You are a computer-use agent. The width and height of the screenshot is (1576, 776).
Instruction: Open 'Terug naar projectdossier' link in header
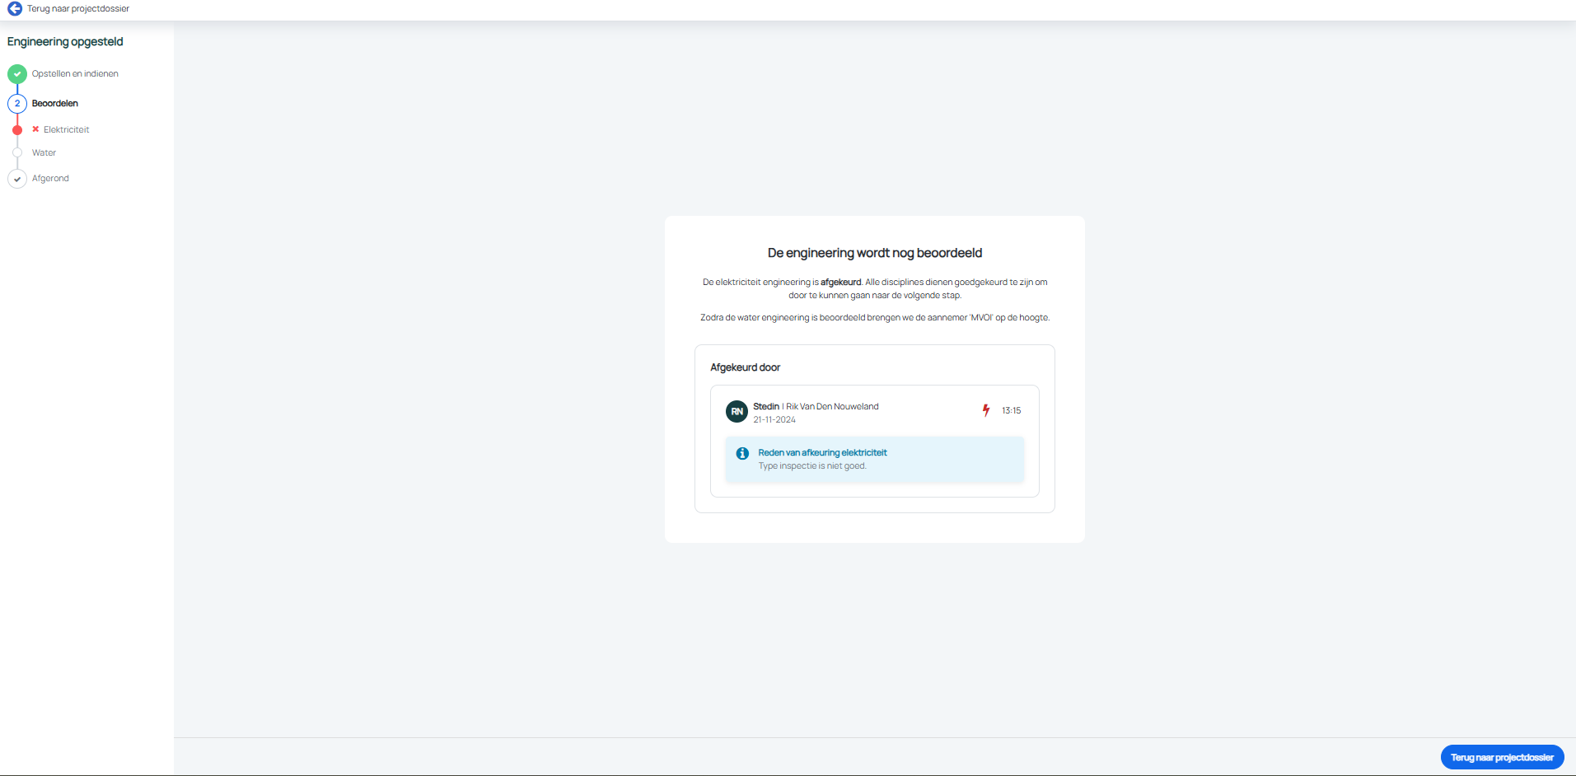tap(78, 8)
